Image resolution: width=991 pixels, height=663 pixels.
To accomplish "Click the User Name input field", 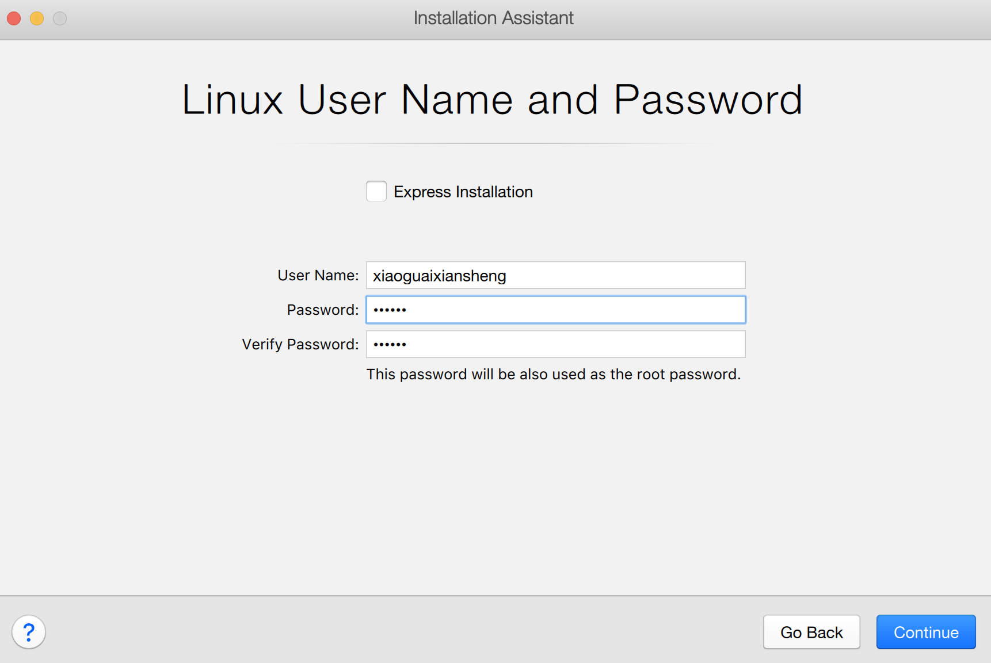I will tap(556, 275).
